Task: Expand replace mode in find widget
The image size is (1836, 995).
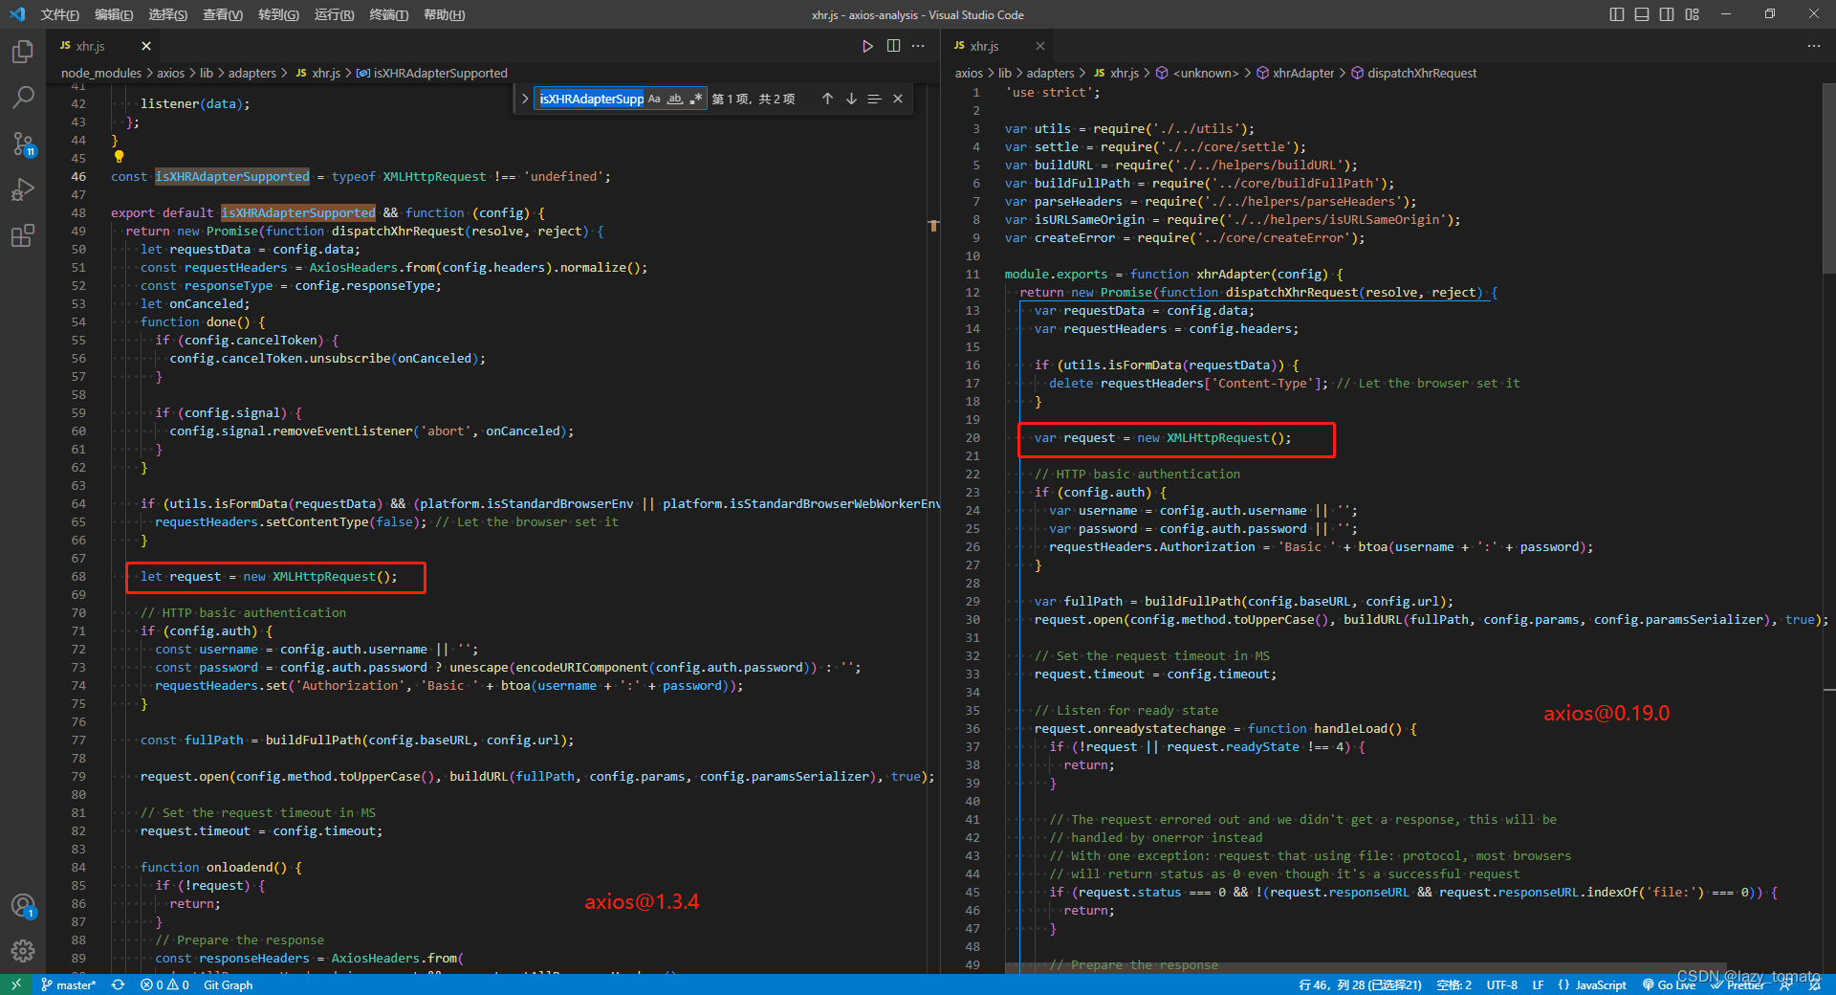Action: 525,99
